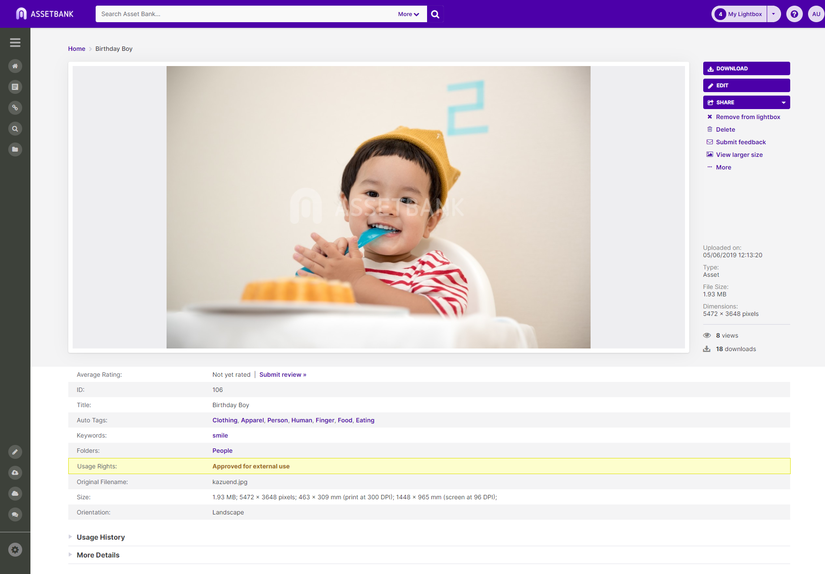Open the home icon in the sidebar

coord(15,66)
